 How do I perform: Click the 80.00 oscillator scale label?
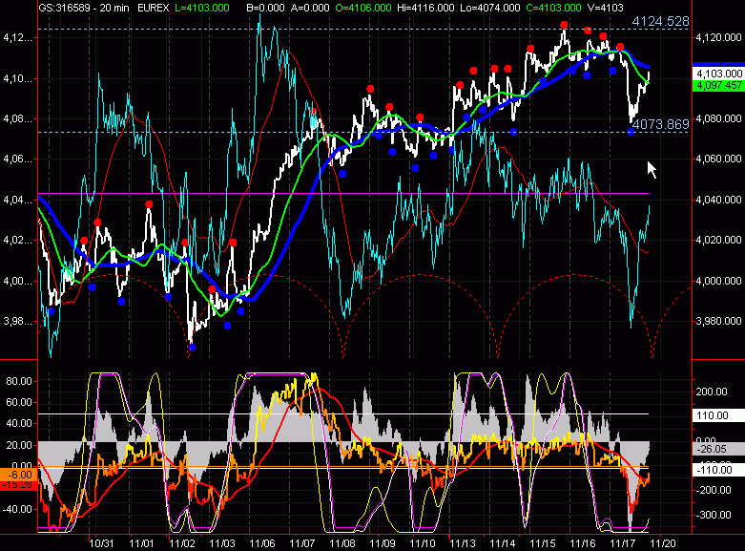(19, 381)
